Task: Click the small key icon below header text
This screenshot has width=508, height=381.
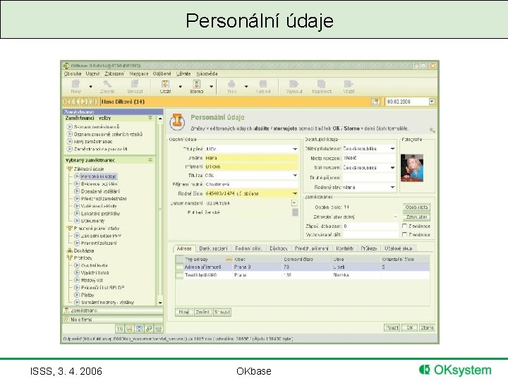Action: pyautogui.click(x=433, y=131)
